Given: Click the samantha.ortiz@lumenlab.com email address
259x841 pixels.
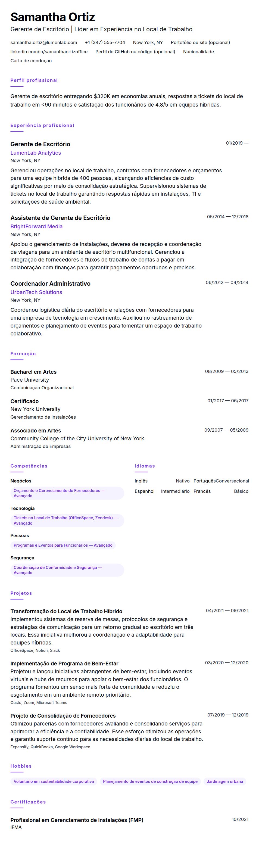Looking at the screenshot, I should [x=44, y=42].
